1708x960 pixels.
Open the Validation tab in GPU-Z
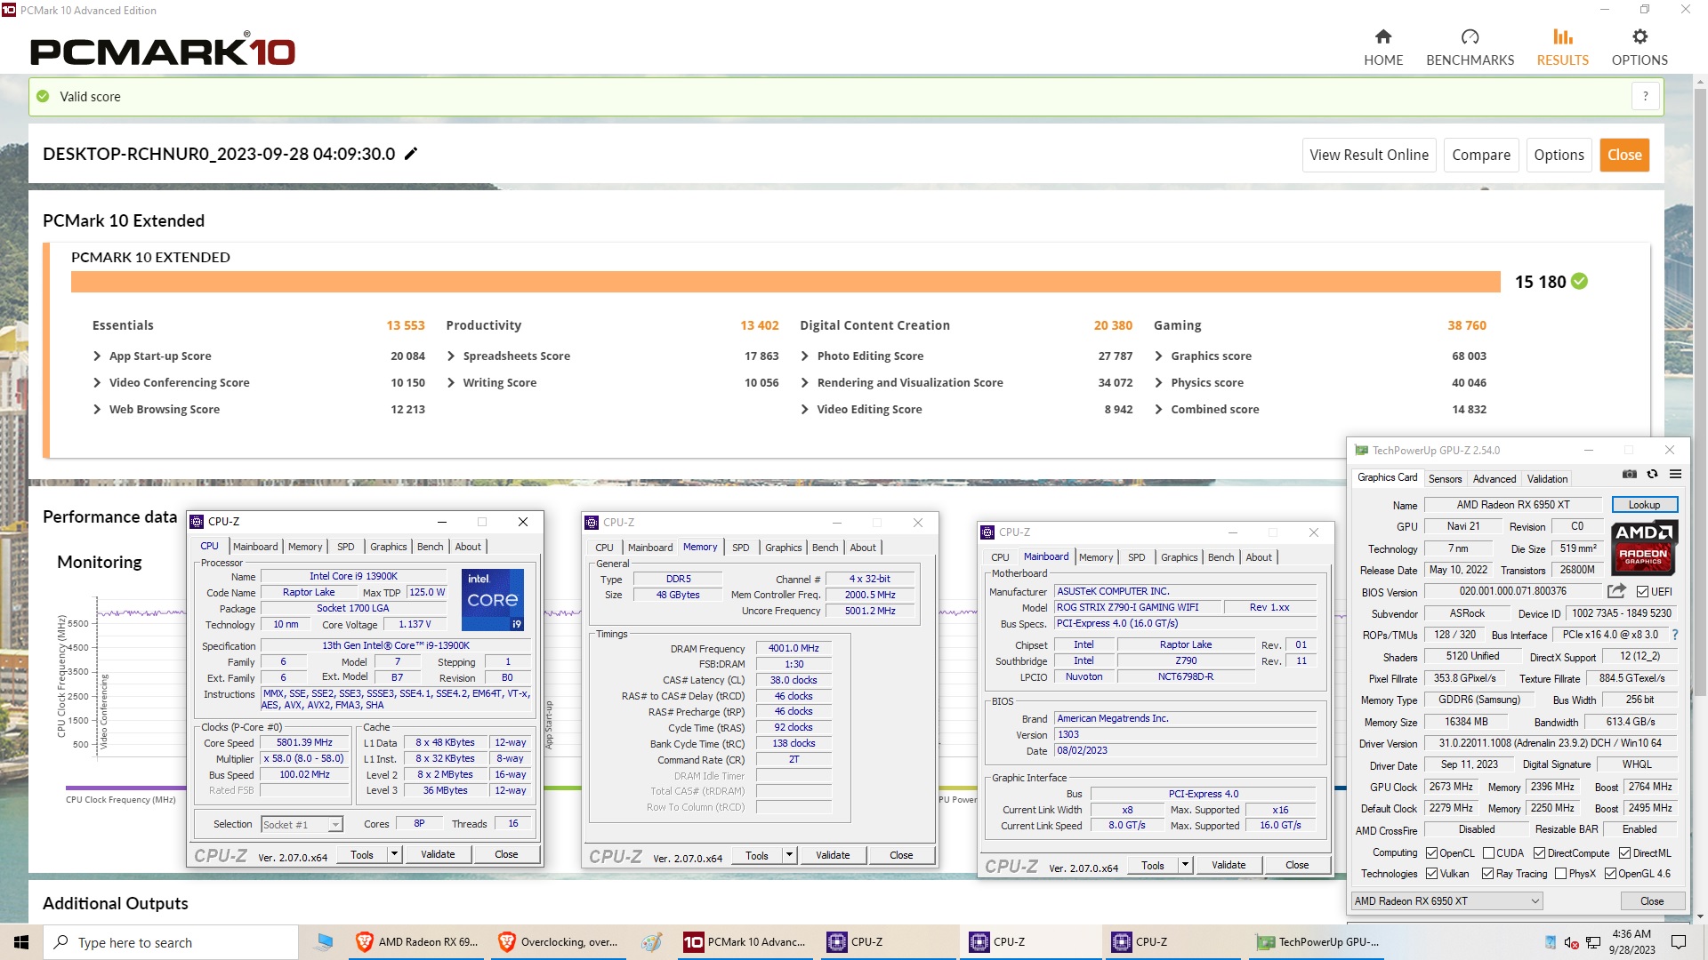[x=1547, y=479]
